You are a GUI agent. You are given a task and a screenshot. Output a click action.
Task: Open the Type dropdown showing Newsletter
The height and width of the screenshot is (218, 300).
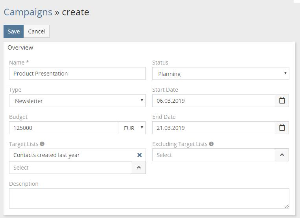tap(77, 101)
